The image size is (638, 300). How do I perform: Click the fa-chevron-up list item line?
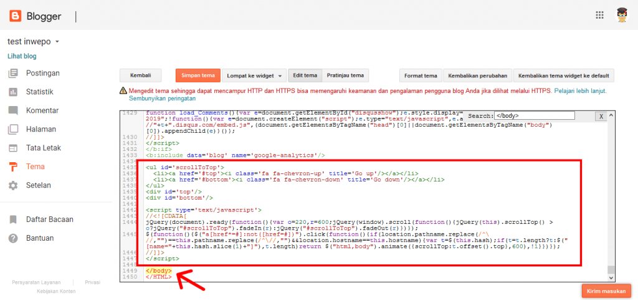(285, 173)
